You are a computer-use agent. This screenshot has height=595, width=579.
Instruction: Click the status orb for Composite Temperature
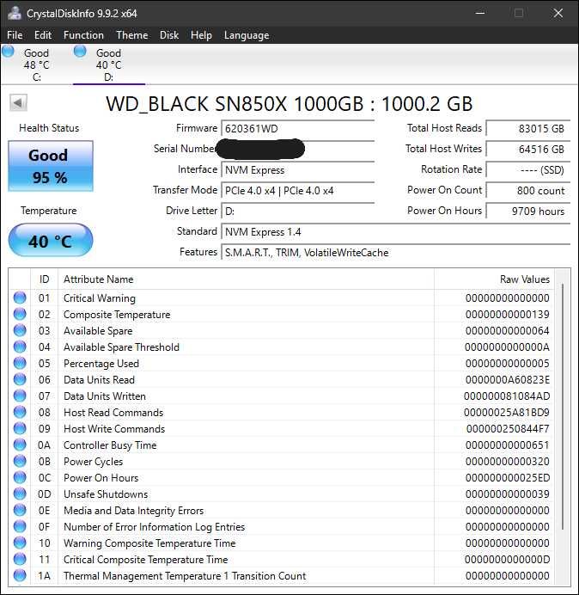pos(20,314)
